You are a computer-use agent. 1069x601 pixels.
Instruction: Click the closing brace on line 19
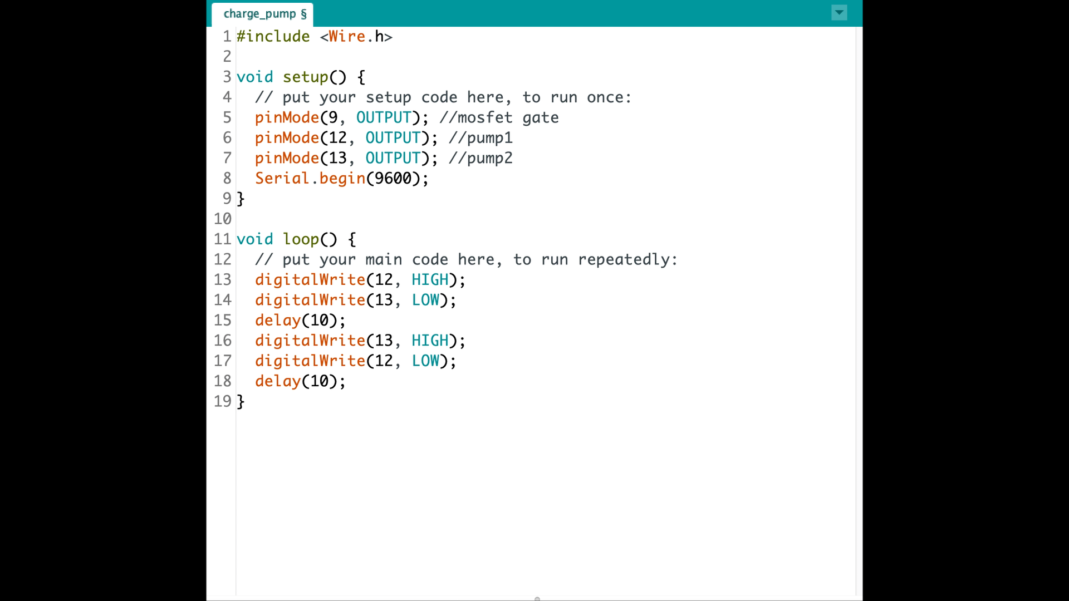point(242,401)
